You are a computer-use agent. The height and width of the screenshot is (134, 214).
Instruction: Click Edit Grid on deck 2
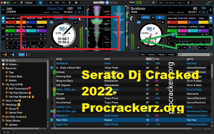click(180, 12)
